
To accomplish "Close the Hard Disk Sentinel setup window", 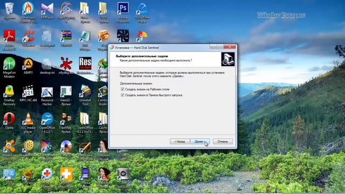I will [230, 46].
